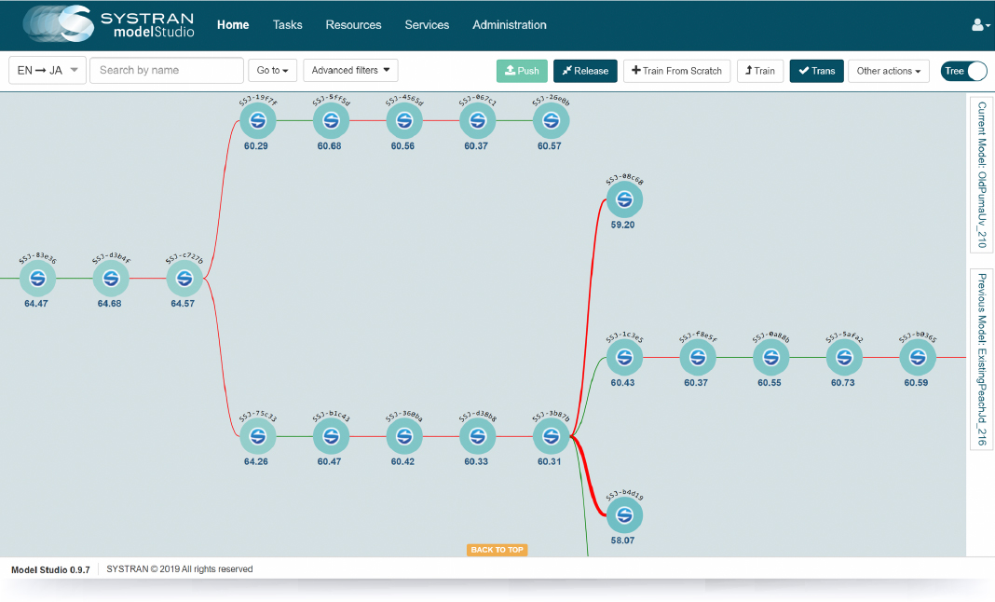Click the Train From Scratch button
Screen dimensions: 995x602
point(676,71)
